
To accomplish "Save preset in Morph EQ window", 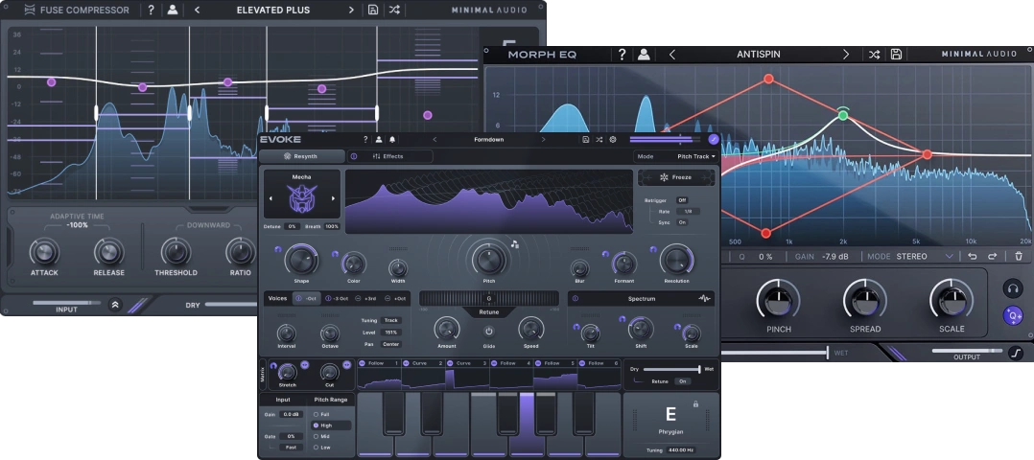I will (896, 55).
